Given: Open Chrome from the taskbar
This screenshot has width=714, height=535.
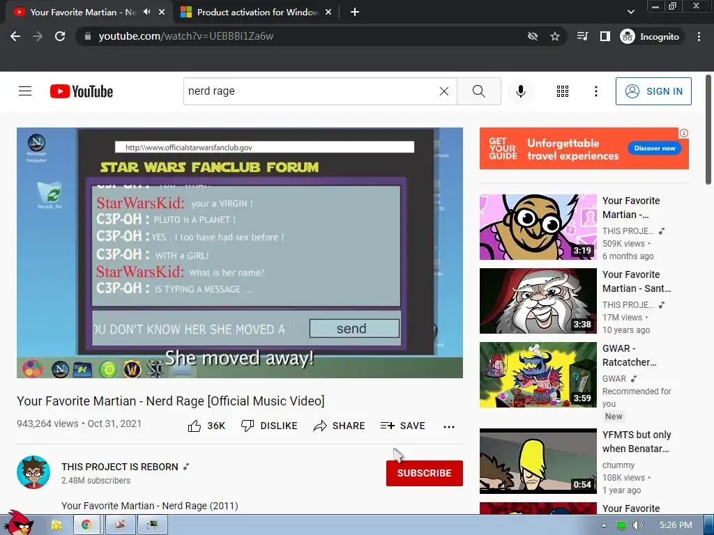Looking at the screenshot, I should coord(86,525).
